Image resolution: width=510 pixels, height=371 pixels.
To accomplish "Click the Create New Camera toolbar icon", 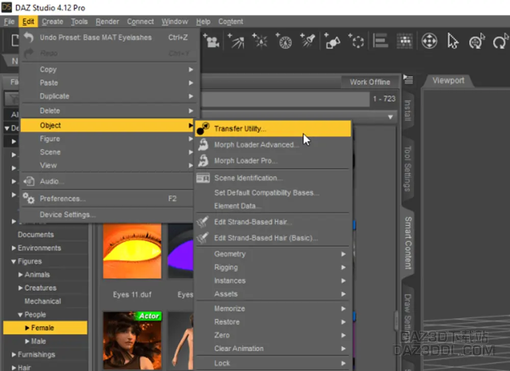I will [x=212, y=41].
